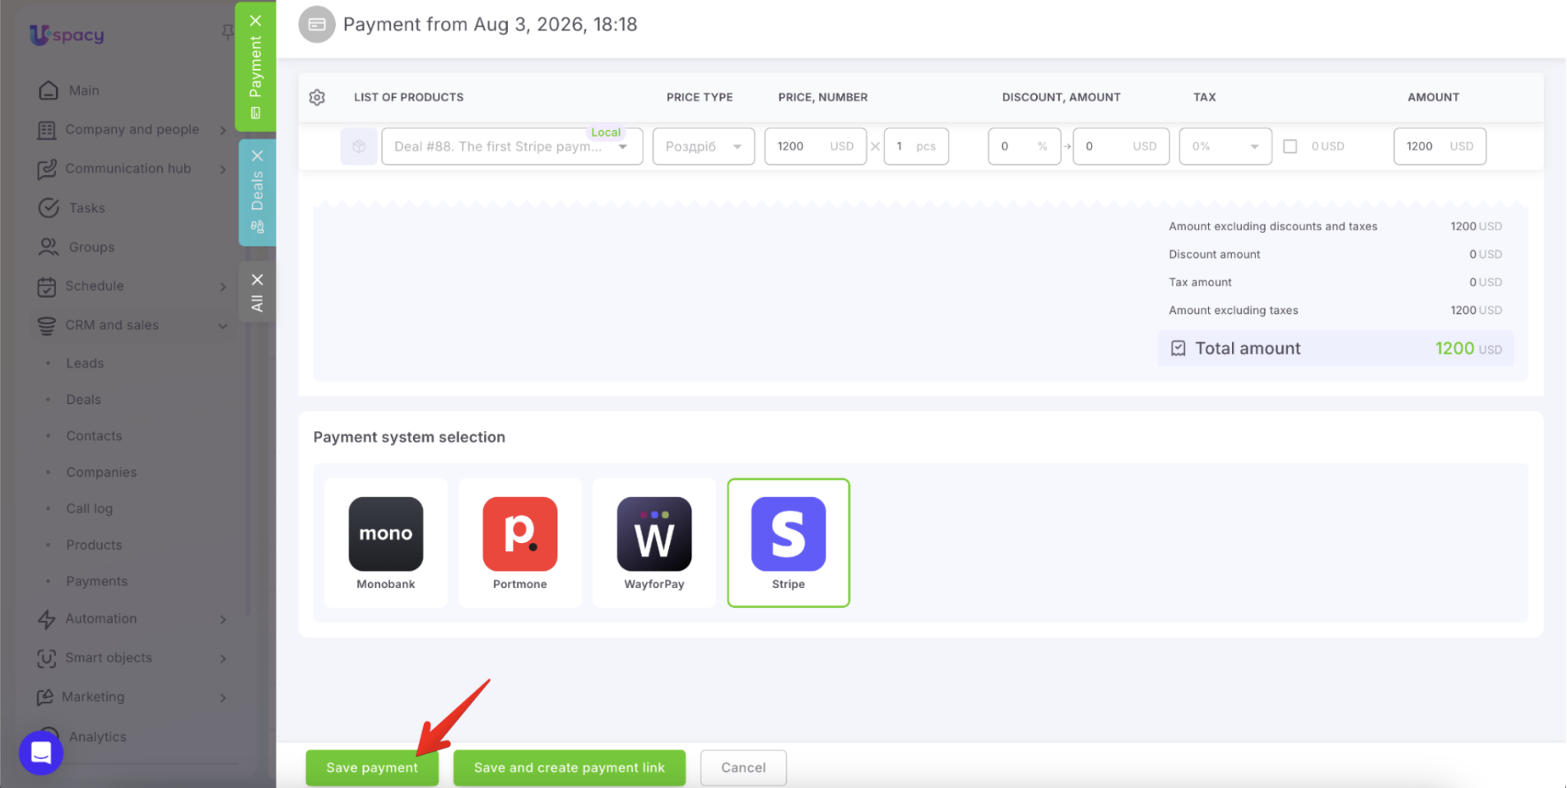Open the support chat bubble icon

41,753
